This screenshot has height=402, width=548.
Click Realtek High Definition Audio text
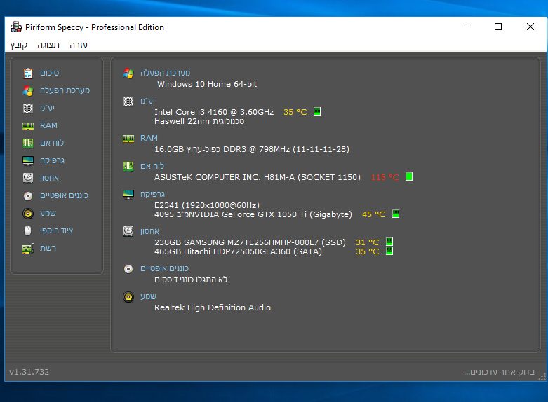[213, 307]
